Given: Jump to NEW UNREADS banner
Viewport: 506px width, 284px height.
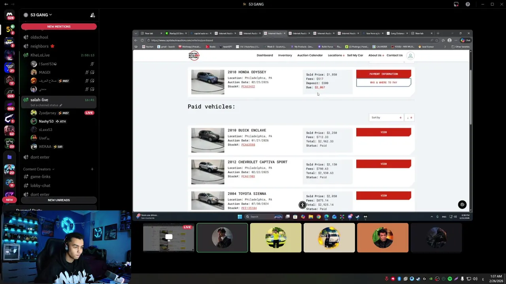Looking at the screenshot, I should coord(59,200).
